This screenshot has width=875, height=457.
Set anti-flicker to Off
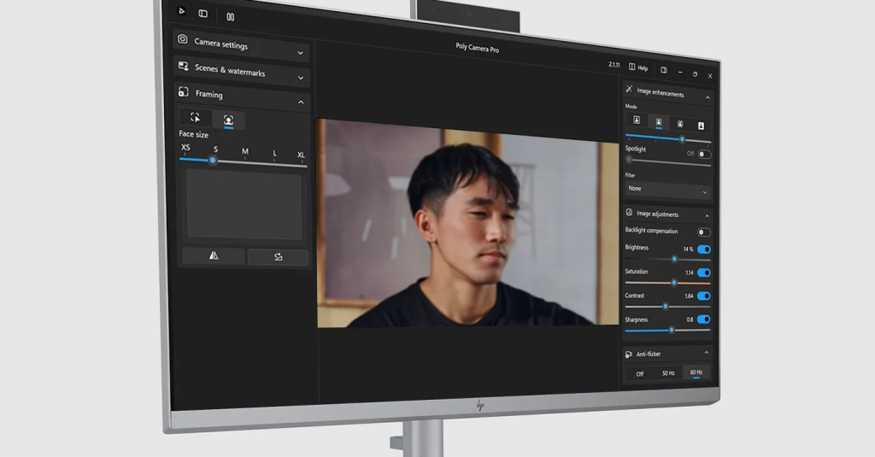[x=640, y=373]
